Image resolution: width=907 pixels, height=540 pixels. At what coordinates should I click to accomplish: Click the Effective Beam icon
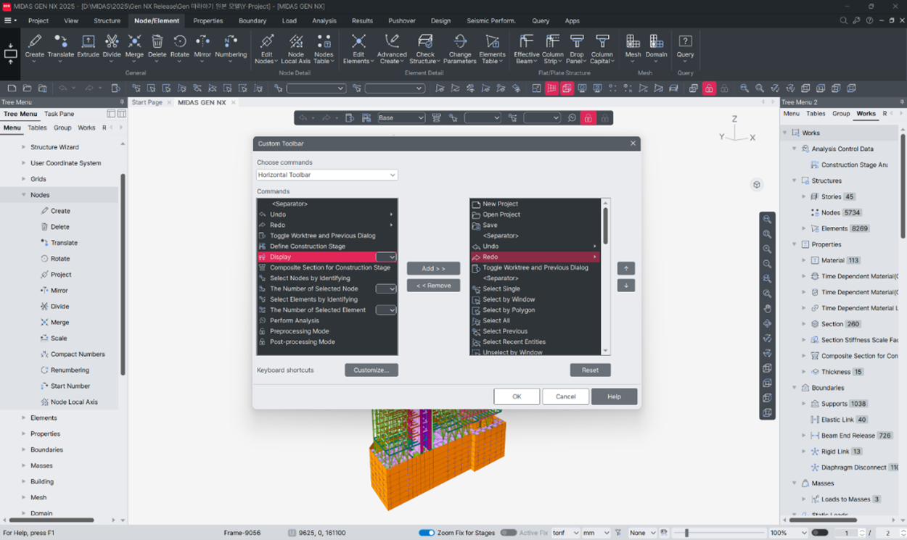tap(526, 45)
